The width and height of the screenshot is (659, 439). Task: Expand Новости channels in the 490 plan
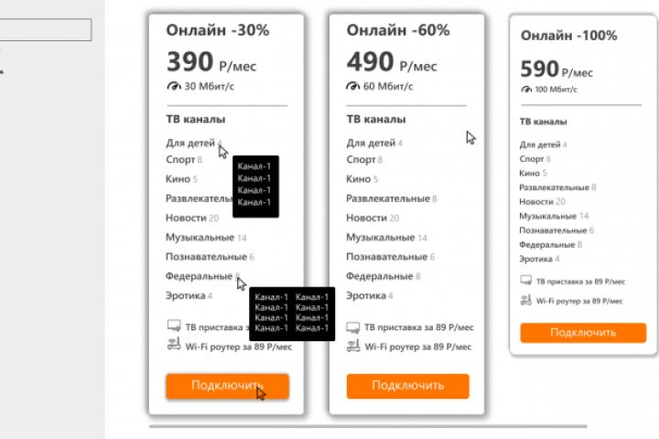366,219
